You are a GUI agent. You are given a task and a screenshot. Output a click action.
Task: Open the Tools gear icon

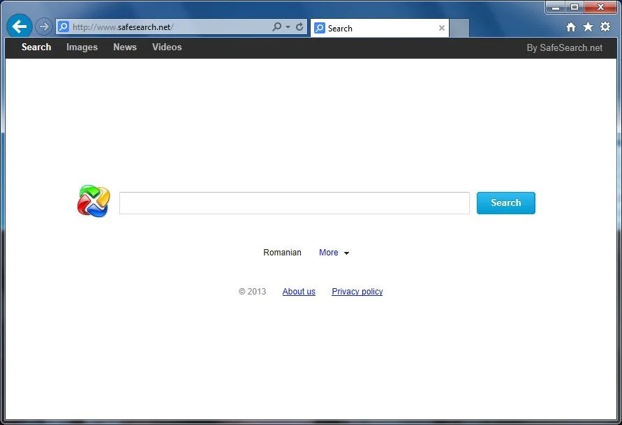pos(605,27)
